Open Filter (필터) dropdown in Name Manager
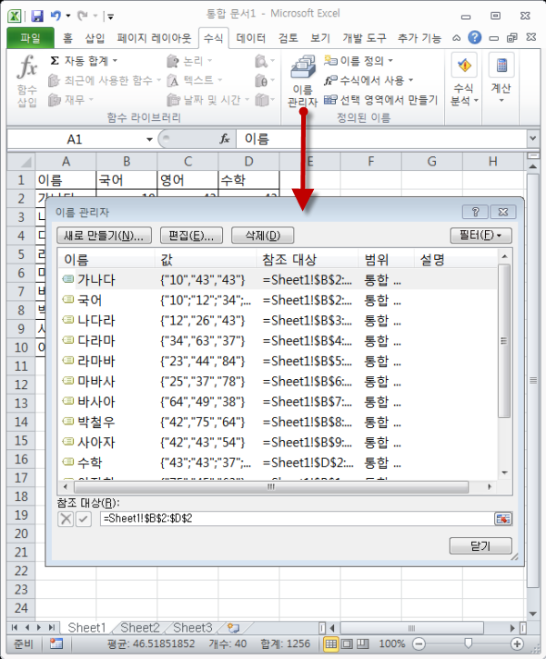The width and height of the screenshot is (546, 659). (x=480, y=235)
